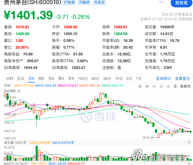Select the 日K tab

click(32, 78)
